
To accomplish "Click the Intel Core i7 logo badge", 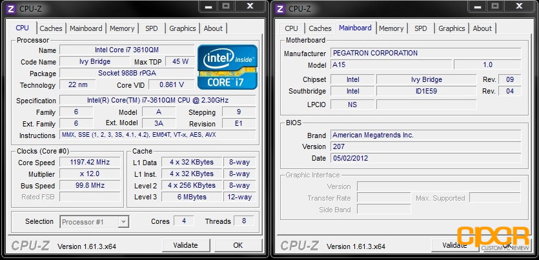I will click(x=228, y=67).
